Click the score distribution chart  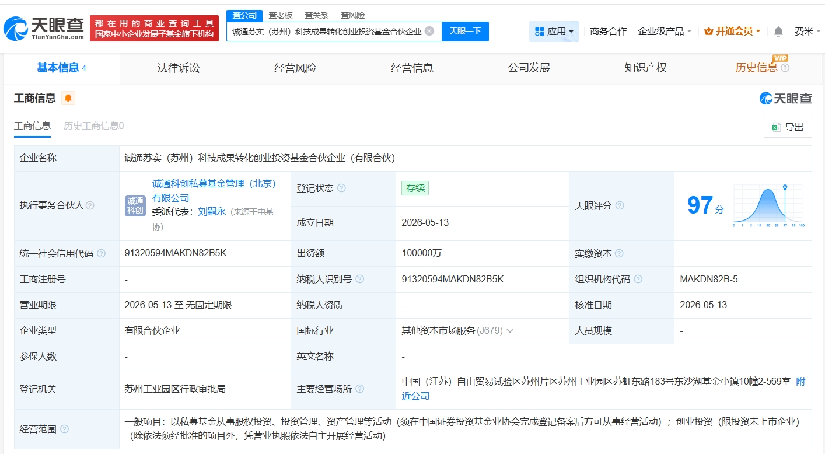point(769,205)
